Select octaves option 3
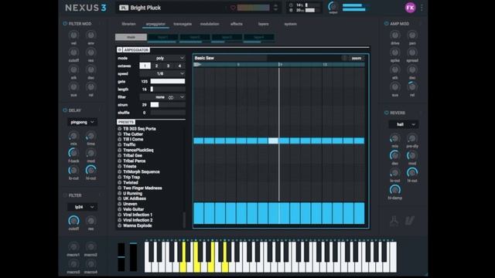 (x=169, y=66)
